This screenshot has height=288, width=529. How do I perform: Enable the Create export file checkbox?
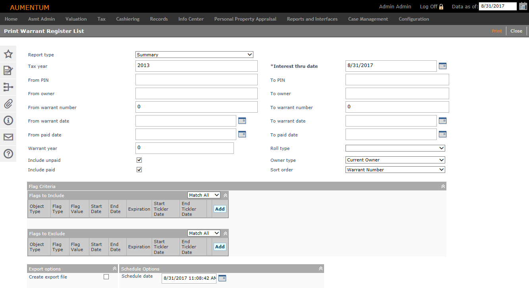tap(106, 277)
